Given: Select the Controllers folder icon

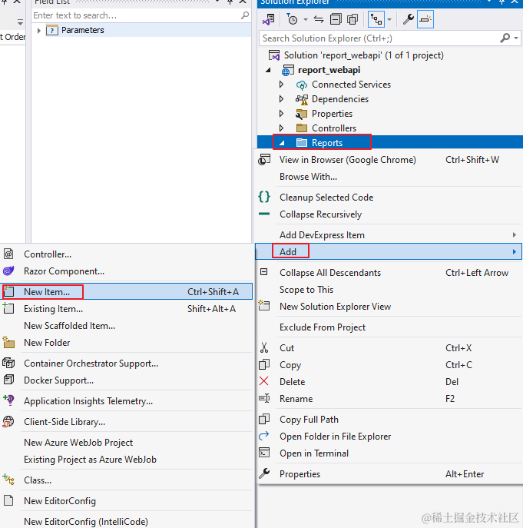Looking at the screenshot, I should 302,128.
